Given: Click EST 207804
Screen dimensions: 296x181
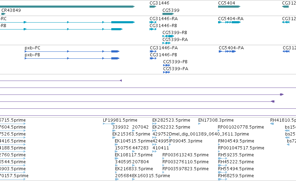Looking at the screenshot, I should coord(141,162).
